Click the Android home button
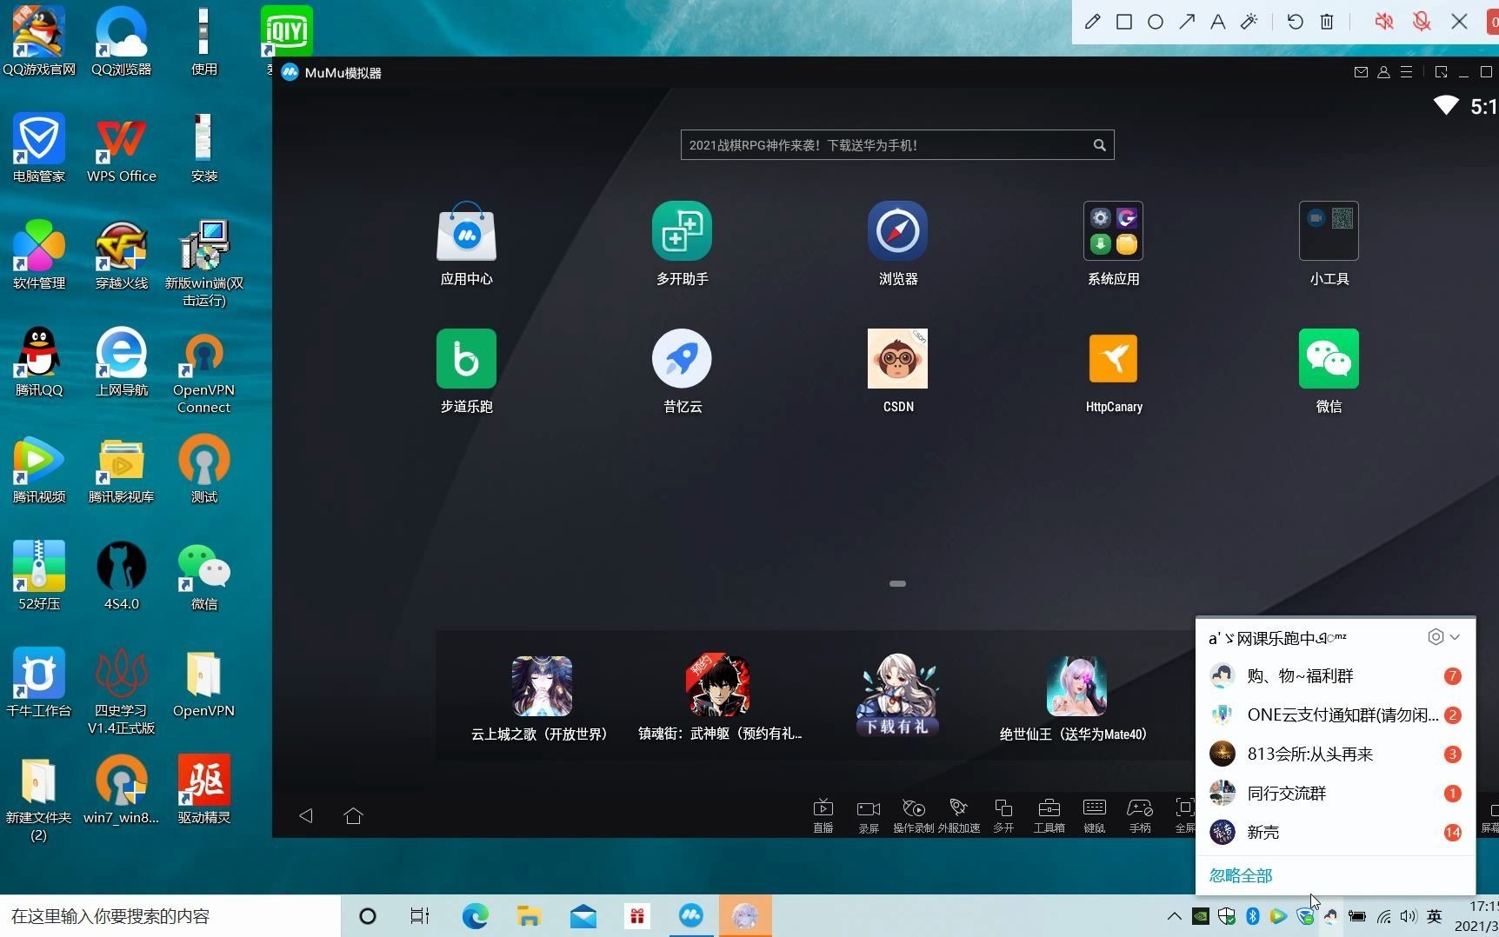1499x937 pixels. pyautogui.click(x=353, y=815)
